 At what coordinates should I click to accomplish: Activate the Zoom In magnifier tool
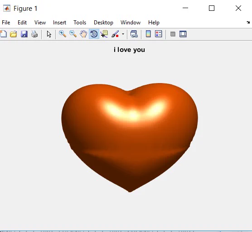(x=63, y=34)
